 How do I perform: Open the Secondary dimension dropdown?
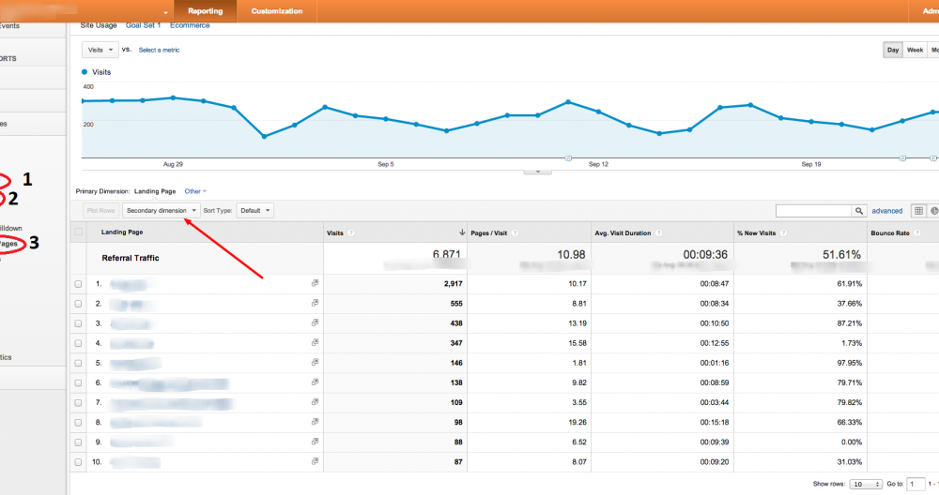pyautogui.click(x=162, y=211)
